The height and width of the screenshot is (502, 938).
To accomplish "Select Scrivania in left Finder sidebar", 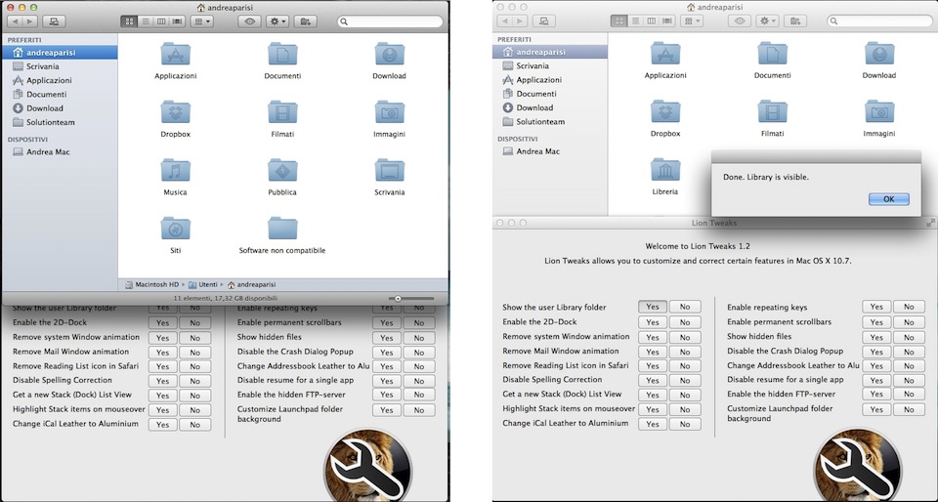I will coord(60,66).
